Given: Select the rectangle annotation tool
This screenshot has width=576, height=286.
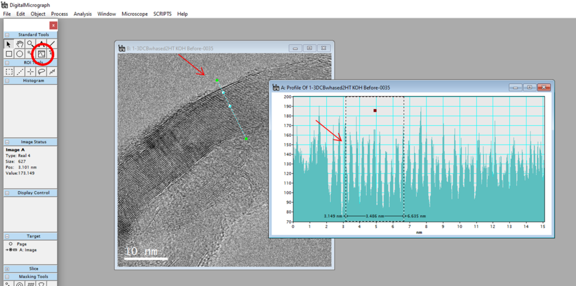Looking at the screenshot, I should [x=9, y=54].
